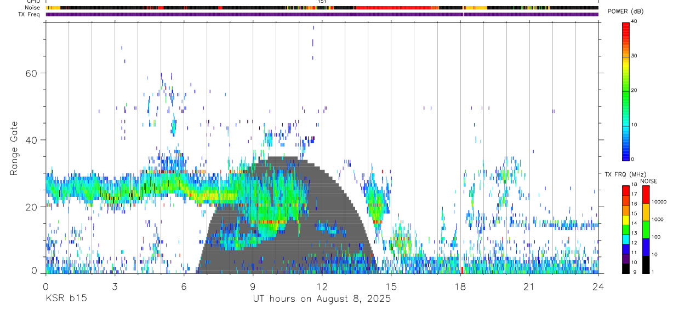Click the red swatch on NOISE legend
Screen dimensions: 673x310
click(x=646, y=195)
